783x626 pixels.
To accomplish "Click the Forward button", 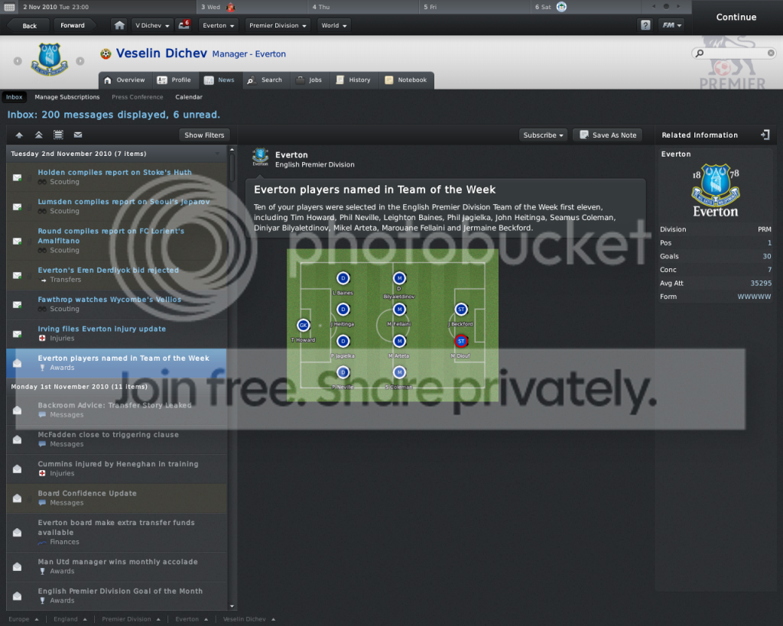I will coord(73,25).
